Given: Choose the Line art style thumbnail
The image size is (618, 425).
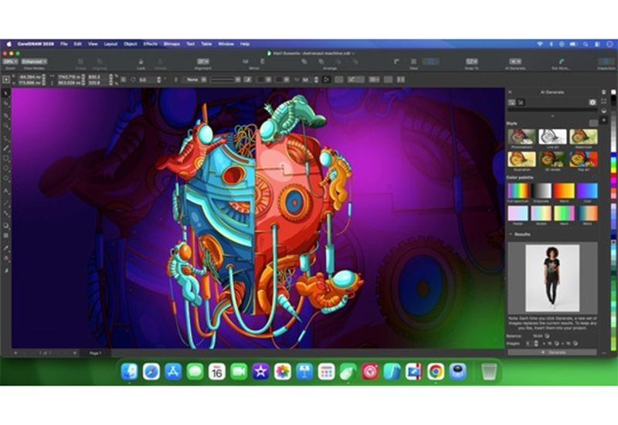Looking at the screenshot, I should tap(552, 137).
